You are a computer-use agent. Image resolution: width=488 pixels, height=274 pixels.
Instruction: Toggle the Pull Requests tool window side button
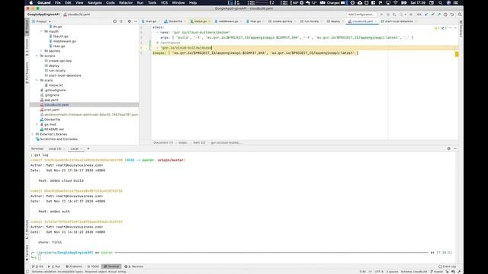[x=27, y=73]
